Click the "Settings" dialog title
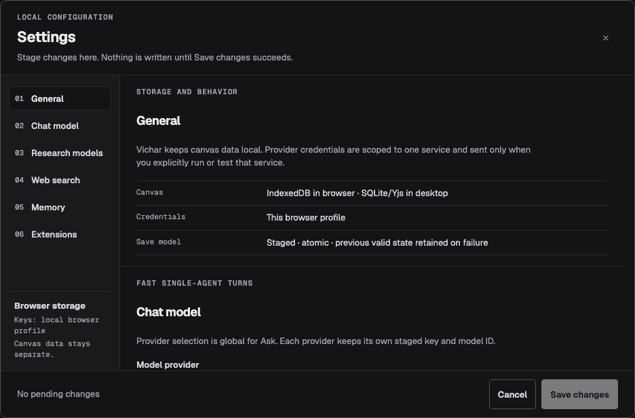Screen dimensions: 635x418 click(x=46, y=37)
